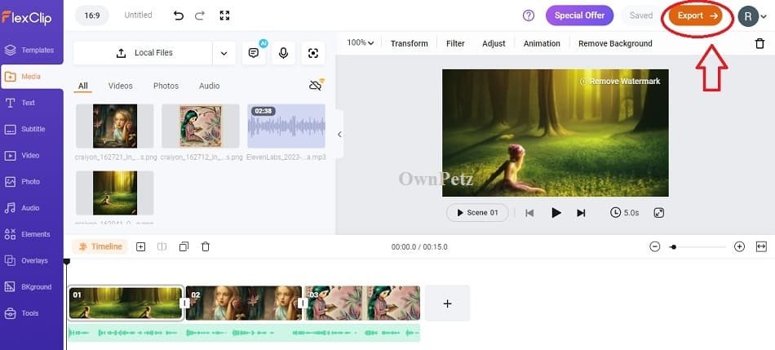Open the help question mark icon
This screenshot has height=350, width=775.
click(x=529, y=16)
